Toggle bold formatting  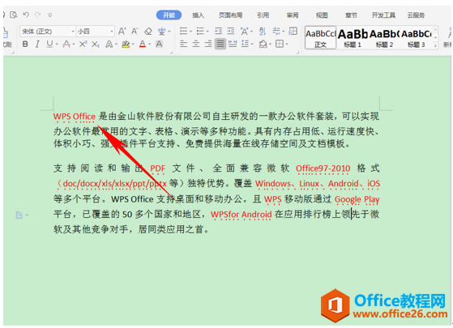click(x=25, y=45)
